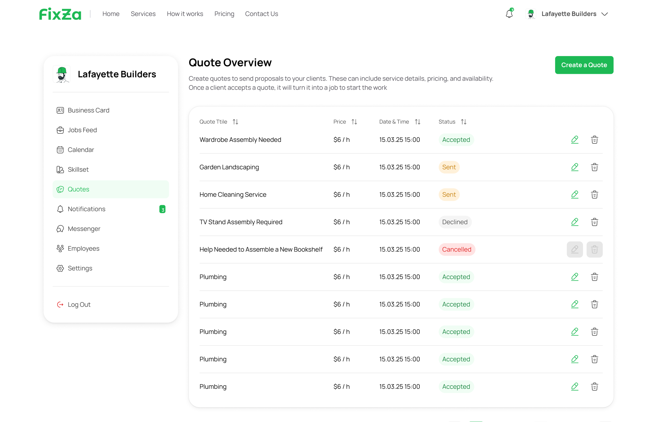Open Notifications in the sidebar
652x422 pixels.
[x=87, y=209]
